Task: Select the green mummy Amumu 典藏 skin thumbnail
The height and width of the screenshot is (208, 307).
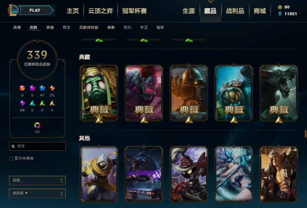Action: [99, 93]
